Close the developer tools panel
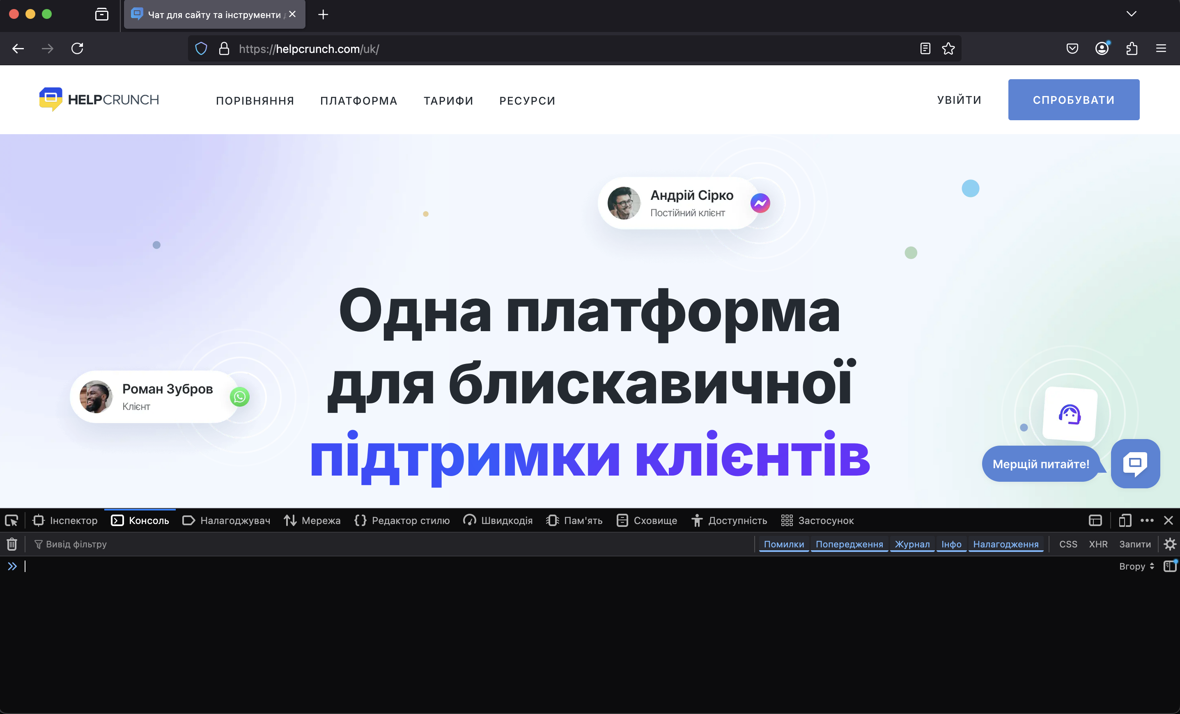This screenshot has width=1180, height=714. [1169, 520]
